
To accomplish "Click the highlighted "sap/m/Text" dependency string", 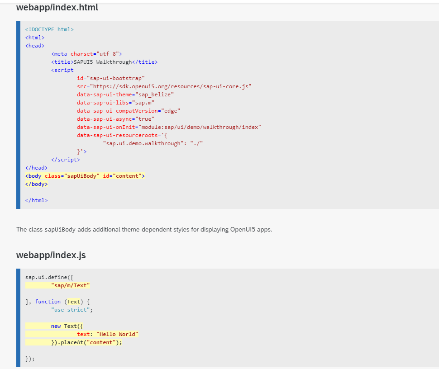I will click(70, 285).
